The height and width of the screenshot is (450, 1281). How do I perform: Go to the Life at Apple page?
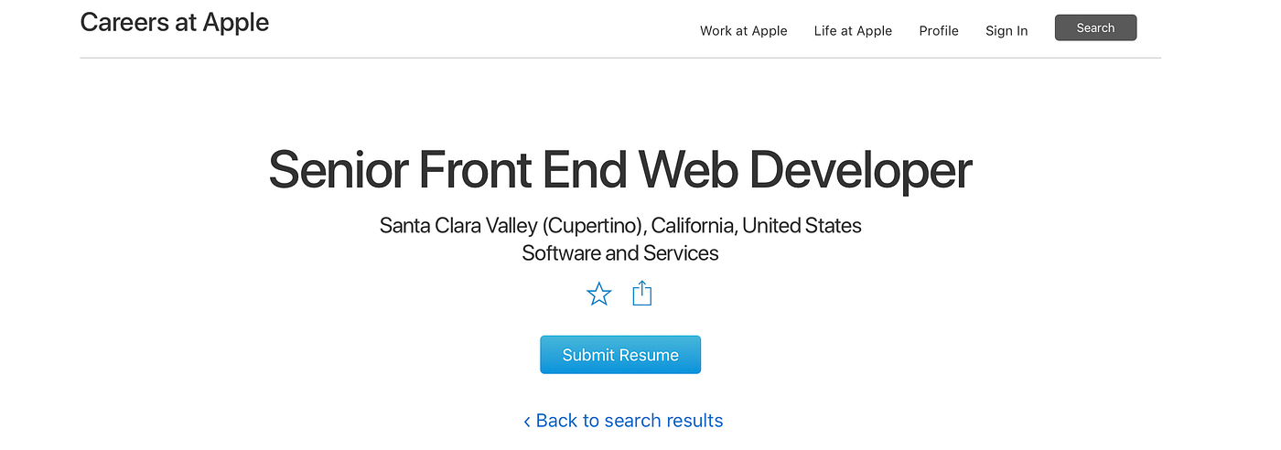[x=853, y=31]
